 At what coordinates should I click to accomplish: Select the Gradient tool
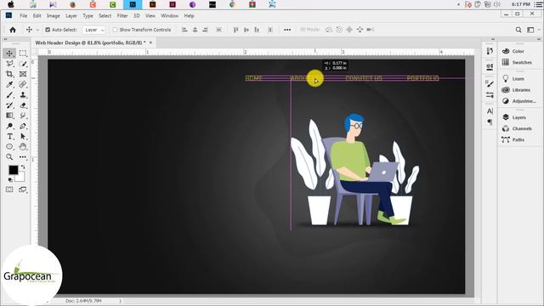9,116
